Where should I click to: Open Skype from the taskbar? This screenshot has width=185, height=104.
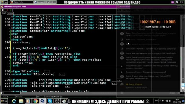50,101
